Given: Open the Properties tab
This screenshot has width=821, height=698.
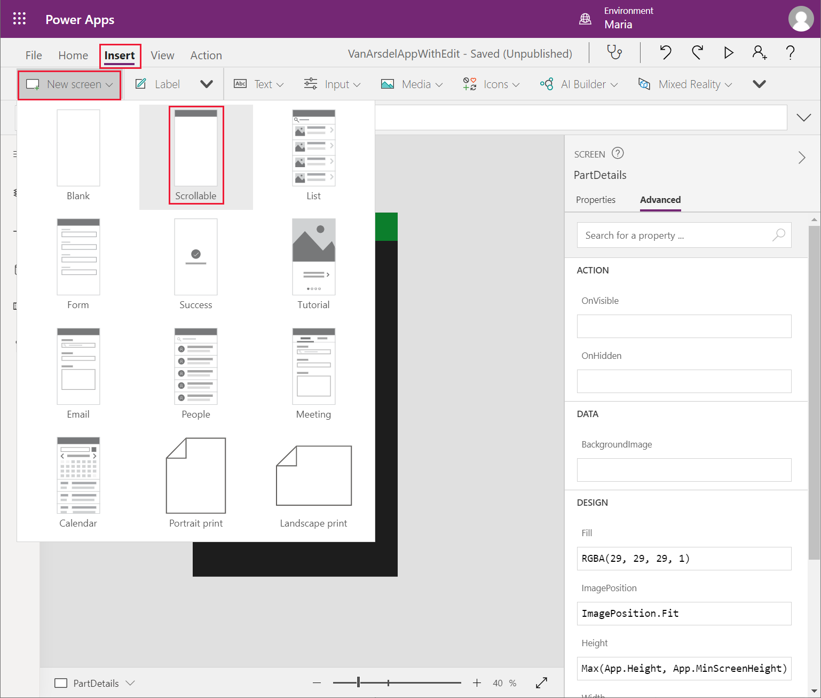Looking at the screenshot, I should 596,200.
